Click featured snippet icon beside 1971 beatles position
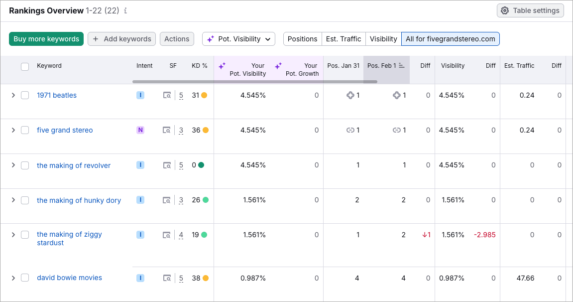573x302 pixels. (351, 95)
